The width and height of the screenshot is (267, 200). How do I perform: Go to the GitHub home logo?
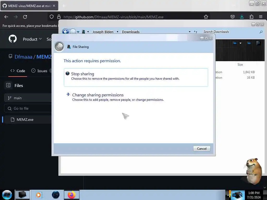coord(13,39)
